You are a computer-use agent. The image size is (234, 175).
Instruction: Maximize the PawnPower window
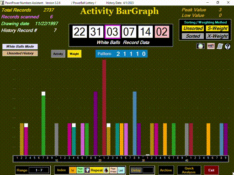[218, 3]
